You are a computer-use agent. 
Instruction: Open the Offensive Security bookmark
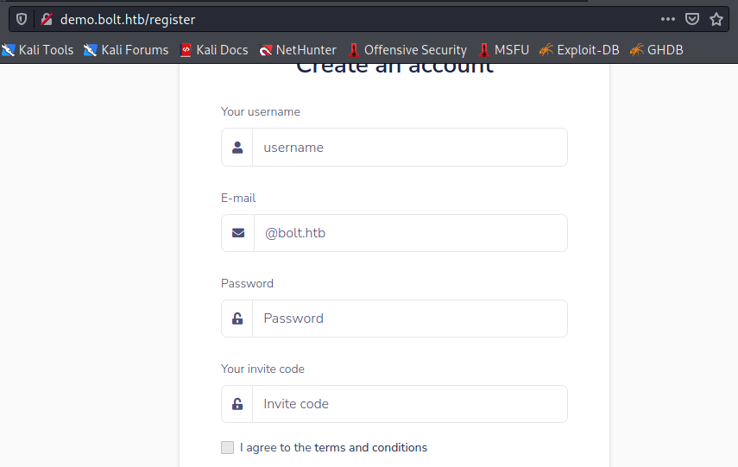407,50
